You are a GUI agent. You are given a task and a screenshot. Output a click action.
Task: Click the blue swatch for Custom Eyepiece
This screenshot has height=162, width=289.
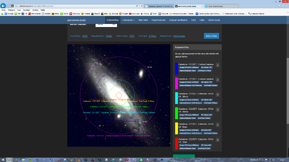pyautogui.click(x=176, y=69)
